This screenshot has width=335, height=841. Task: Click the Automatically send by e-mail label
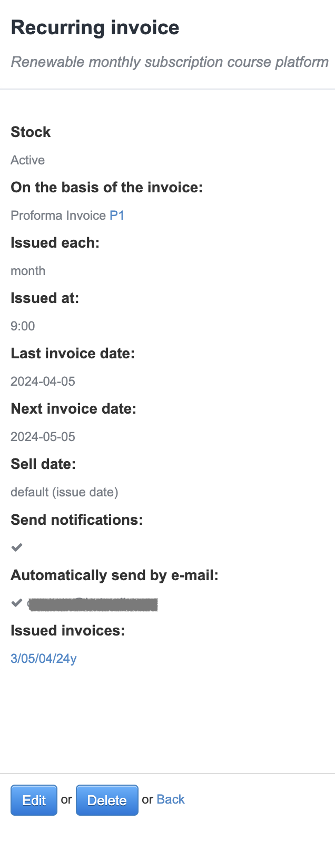click(x=114, y=575)
